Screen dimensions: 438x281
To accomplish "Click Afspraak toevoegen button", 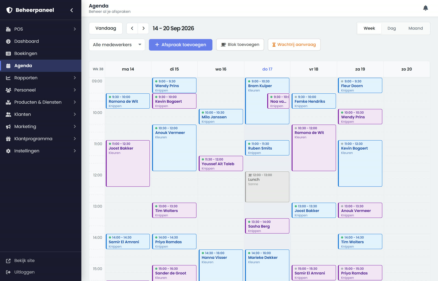I will 181,45.
